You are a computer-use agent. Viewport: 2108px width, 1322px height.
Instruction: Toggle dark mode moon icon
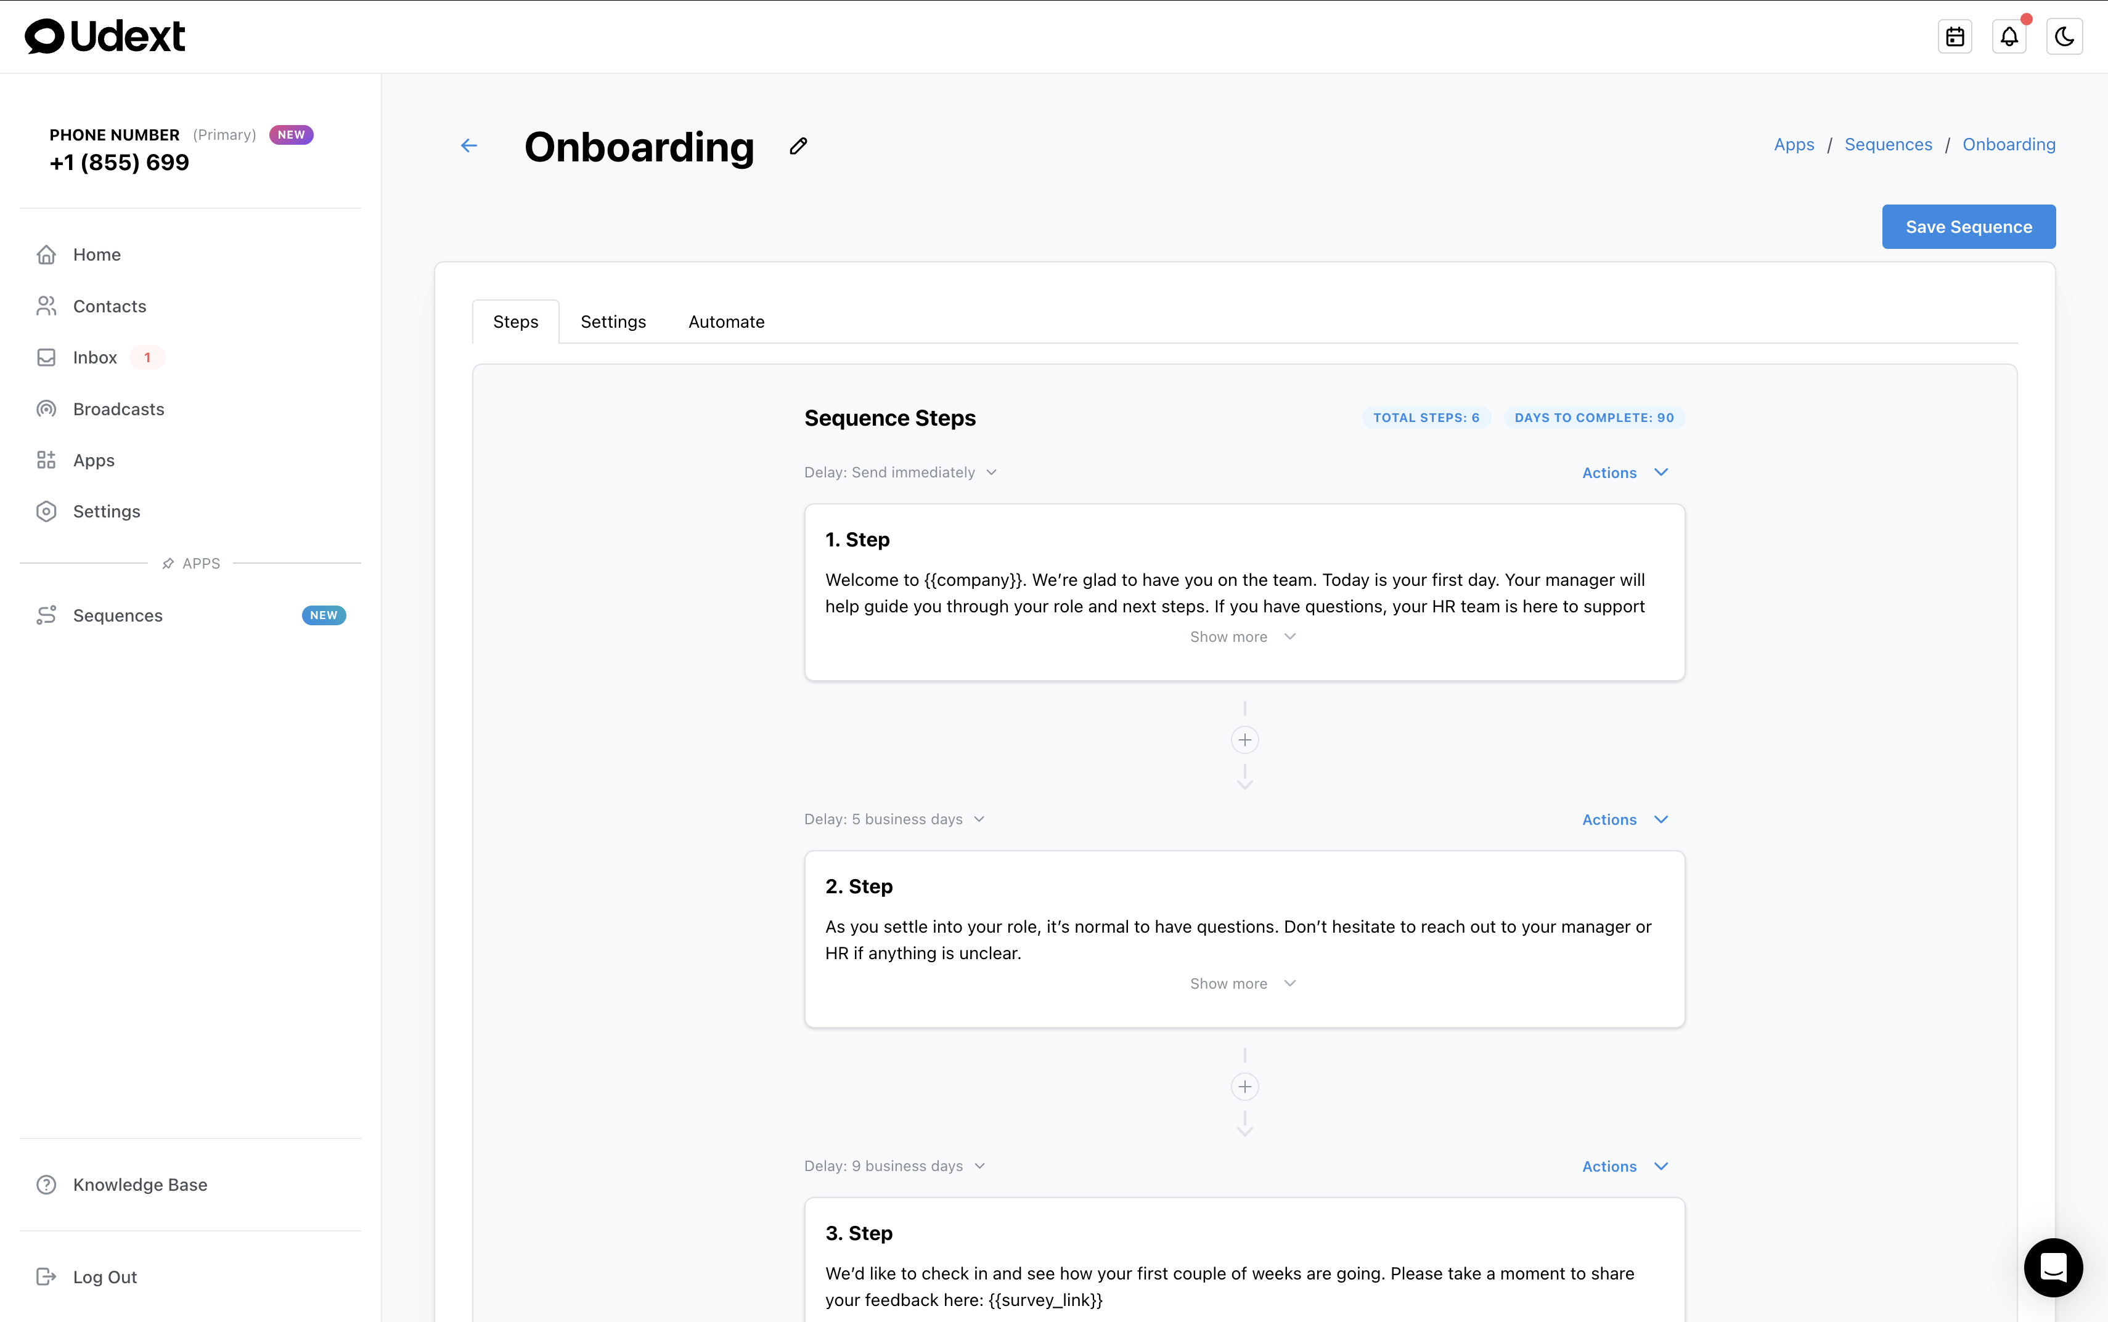2064,37
